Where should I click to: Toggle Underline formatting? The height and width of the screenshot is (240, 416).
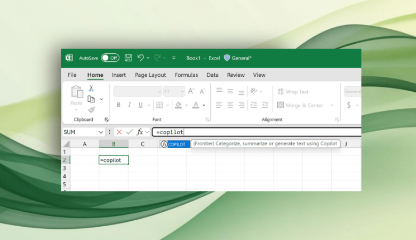[x=140, y=105]
